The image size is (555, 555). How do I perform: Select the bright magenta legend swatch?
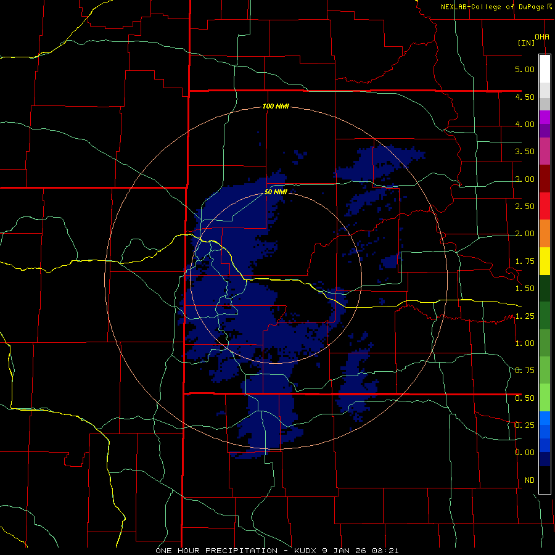click(x=545, y=117)
